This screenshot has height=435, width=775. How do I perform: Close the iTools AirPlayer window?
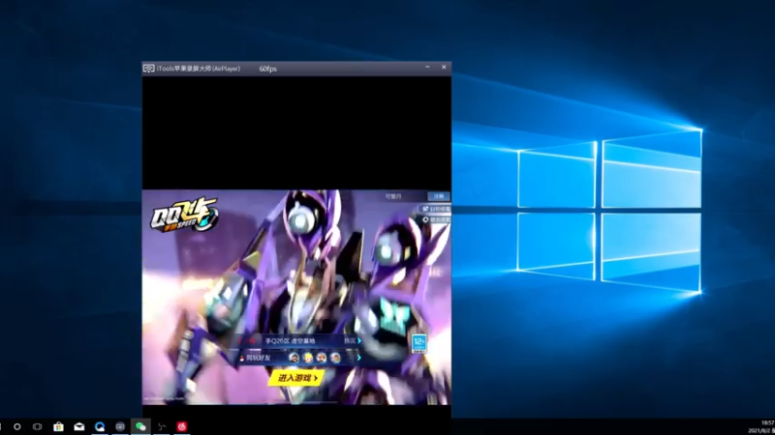tap(444, 67)
